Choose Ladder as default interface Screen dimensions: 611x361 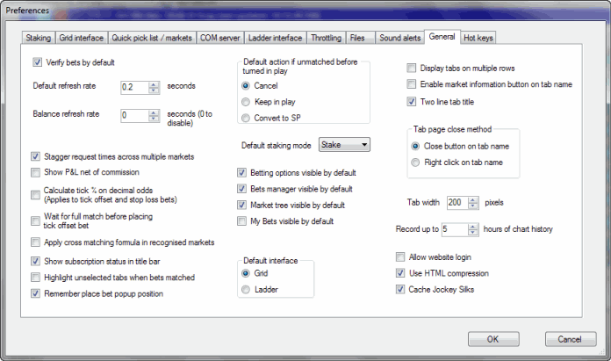point(245,289)
